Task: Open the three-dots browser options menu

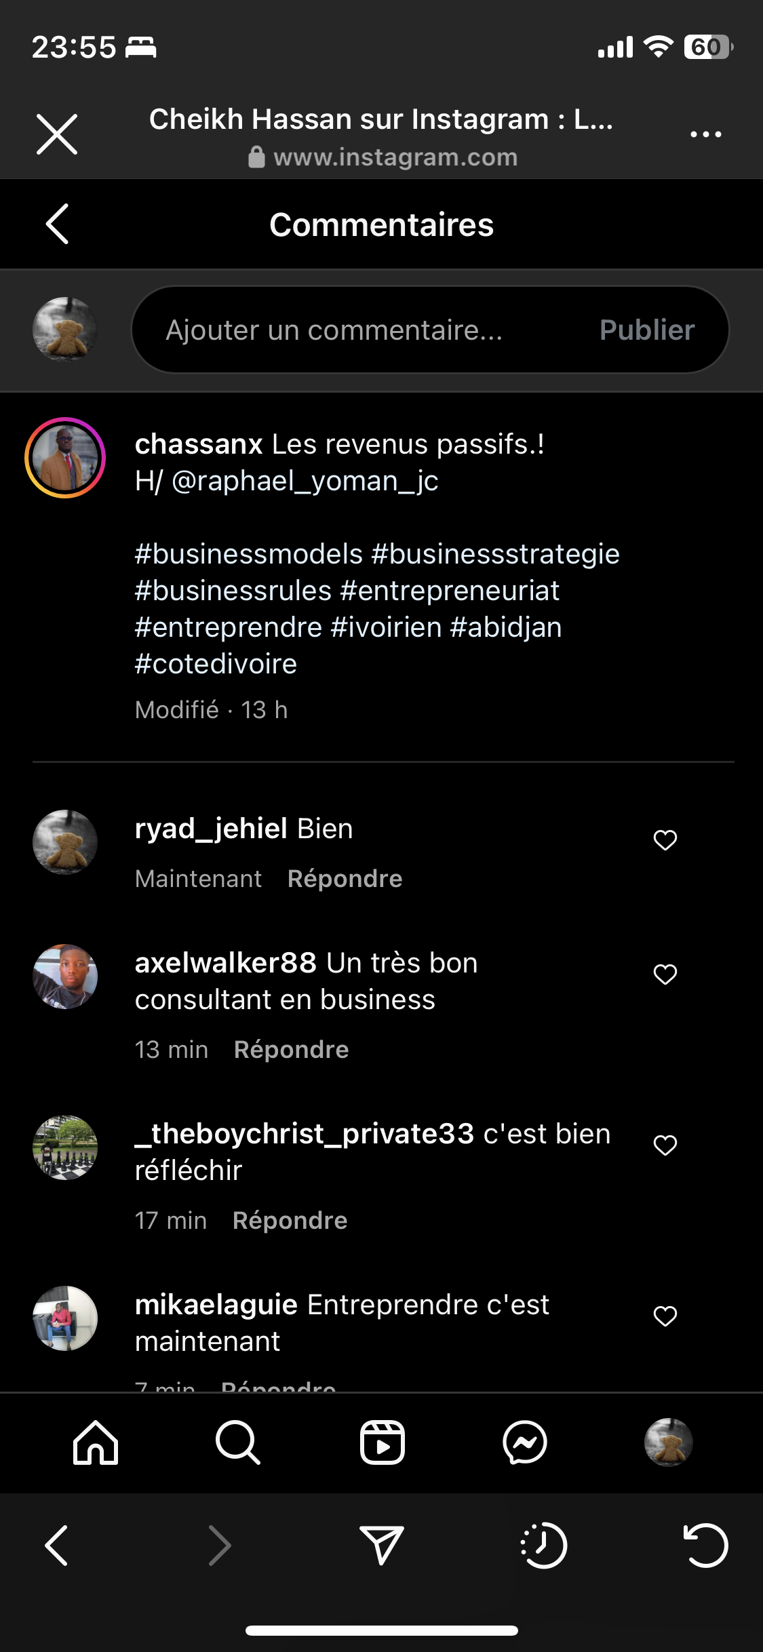Action: [x=705, y=134]
